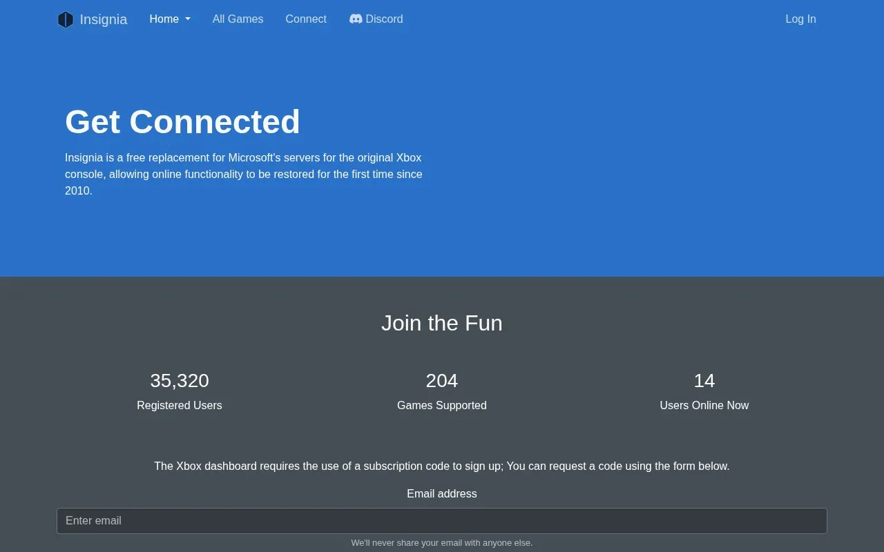
Task: Click the Get Connected heading
Action: pyautogui.click(x=182, y=121)
